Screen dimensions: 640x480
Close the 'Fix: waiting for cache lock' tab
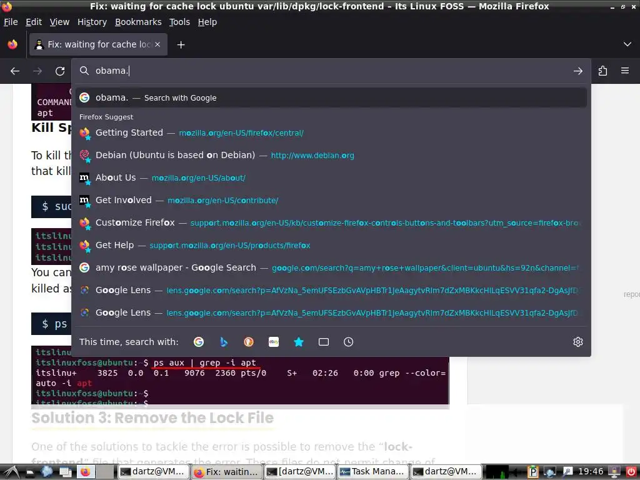[x=157, y=44]
